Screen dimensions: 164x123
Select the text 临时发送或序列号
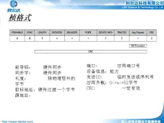click(135, 77)
